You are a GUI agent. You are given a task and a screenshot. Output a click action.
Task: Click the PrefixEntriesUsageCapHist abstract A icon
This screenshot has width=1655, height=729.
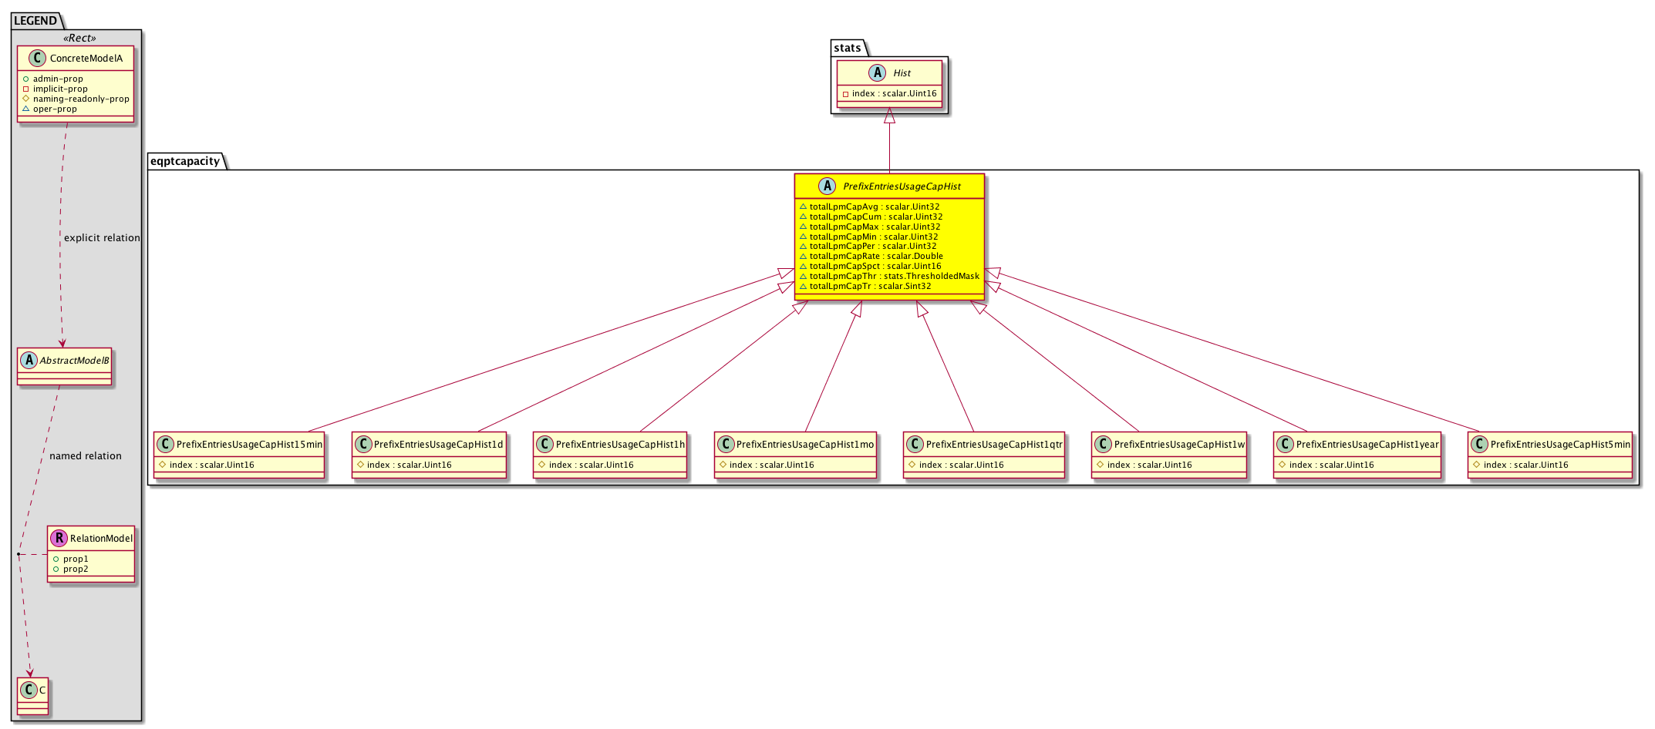[x=827, y=186]
